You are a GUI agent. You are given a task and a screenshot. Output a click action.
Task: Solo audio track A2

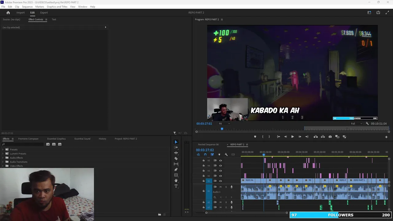click(226, 202)
